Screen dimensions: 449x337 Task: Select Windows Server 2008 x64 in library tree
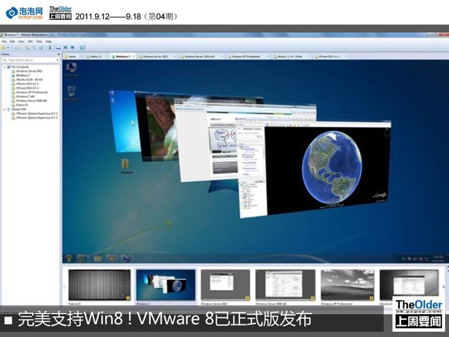[29, 101]
